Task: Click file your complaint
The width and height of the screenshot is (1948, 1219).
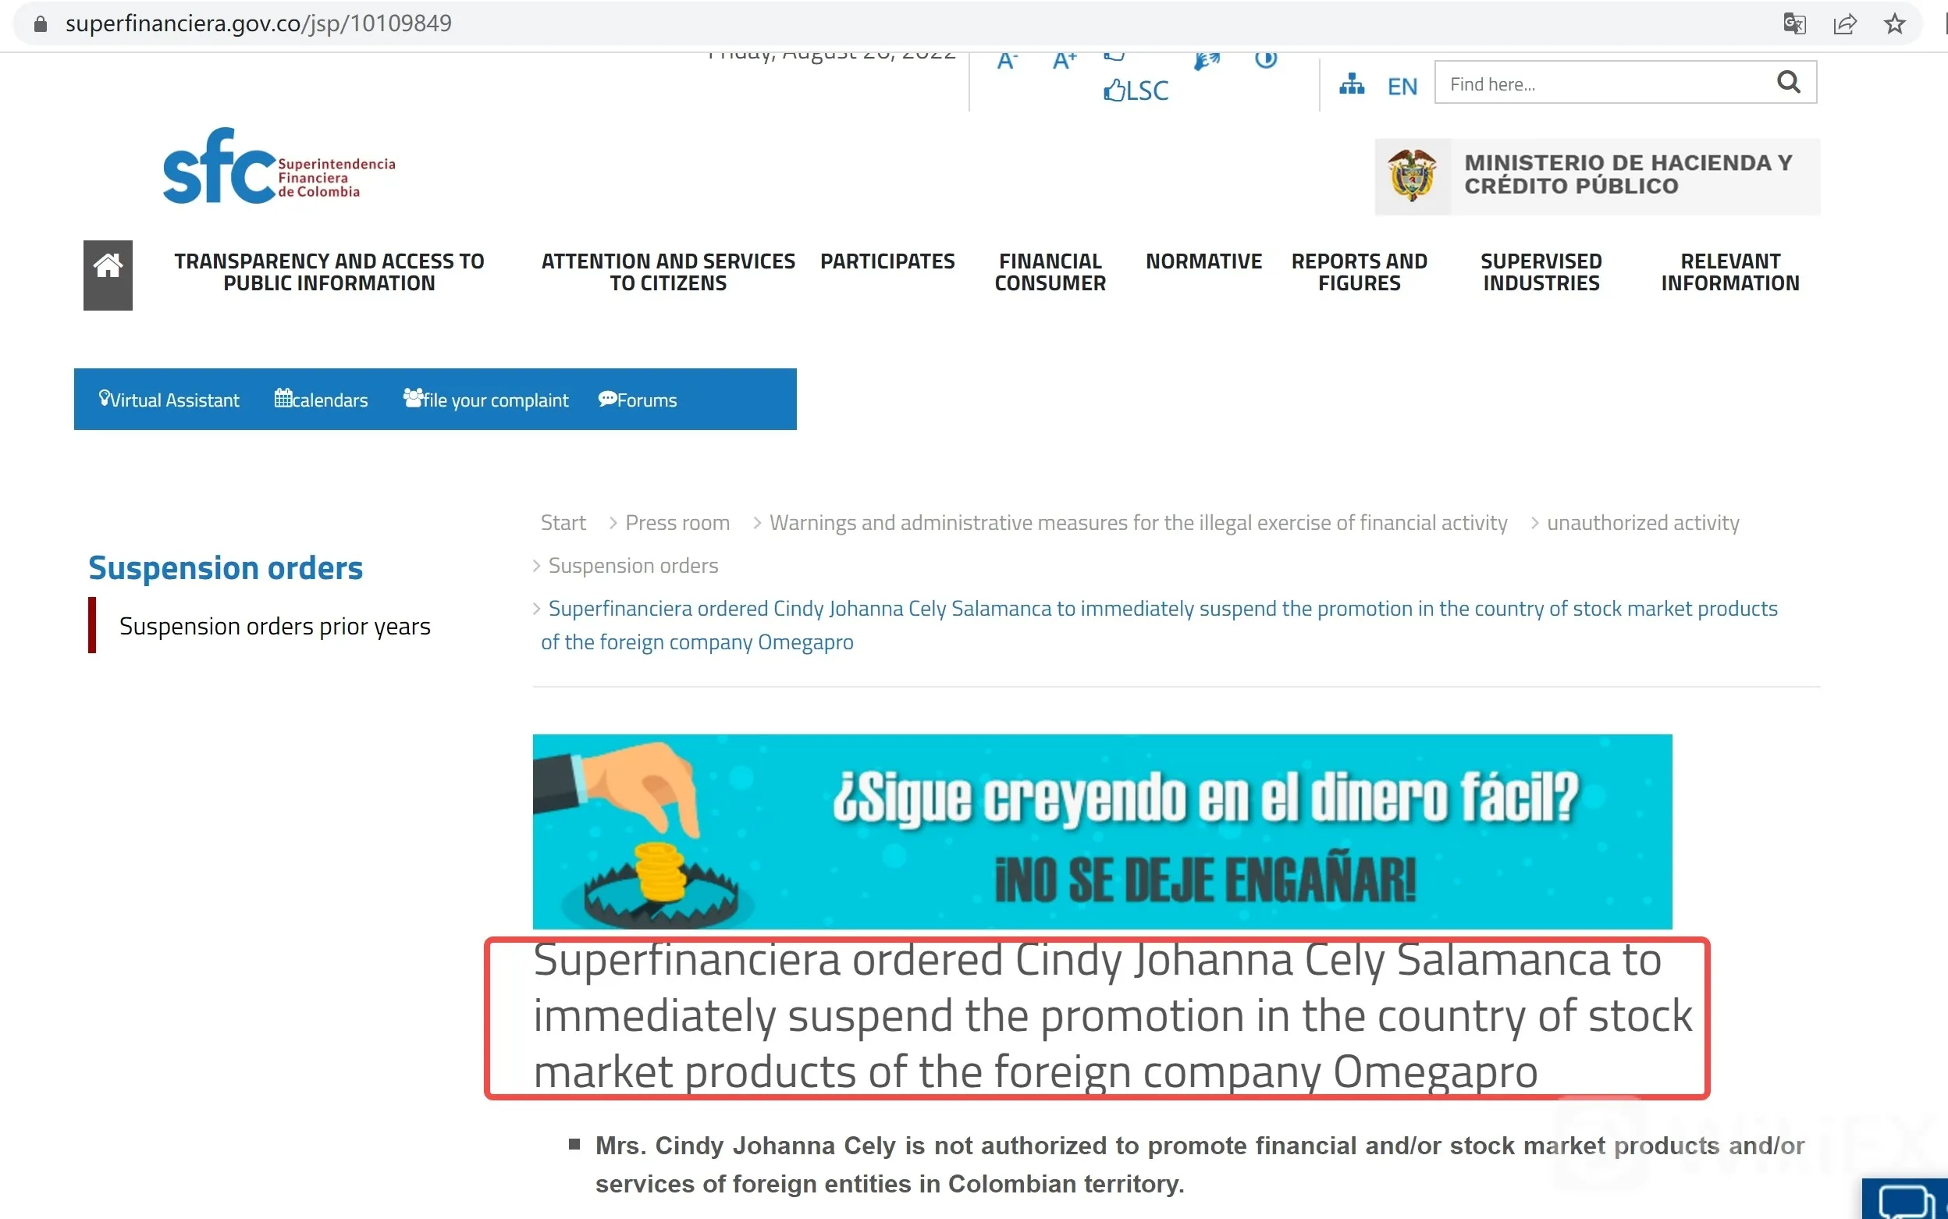Action: pyautogui.click(x=485, y=400)
